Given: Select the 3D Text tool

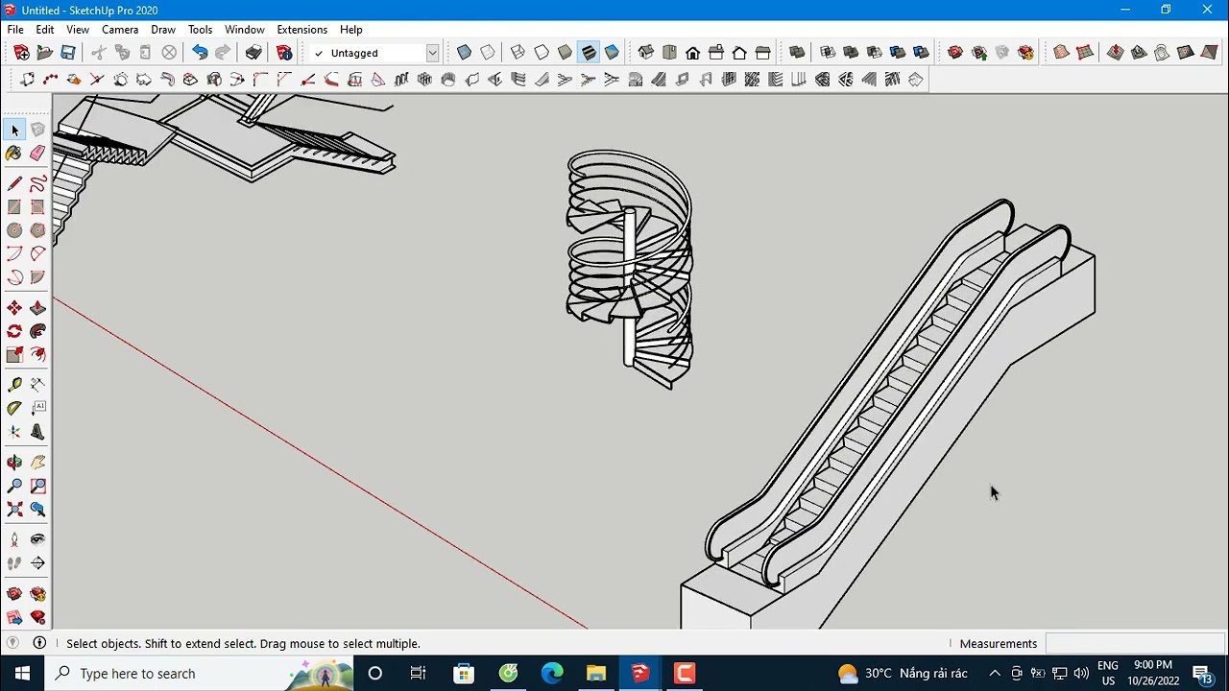Looking at the screenshot, I should [37, 433].
